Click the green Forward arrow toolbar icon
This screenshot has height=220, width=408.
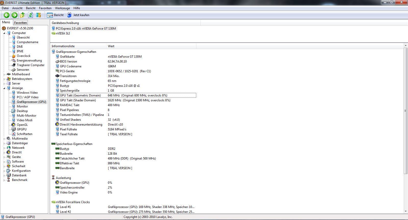click(x=15, y=15)
